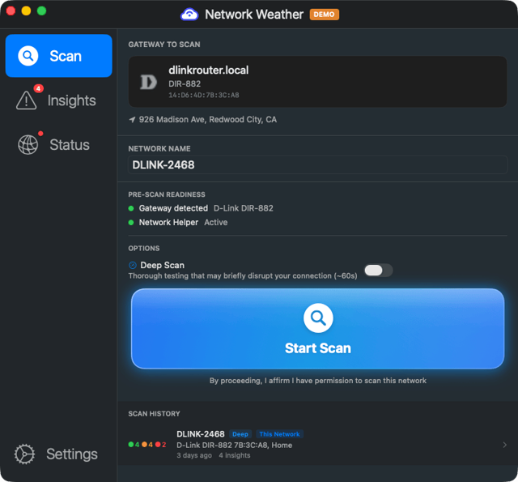Click the Network Helper Active row

178,223
